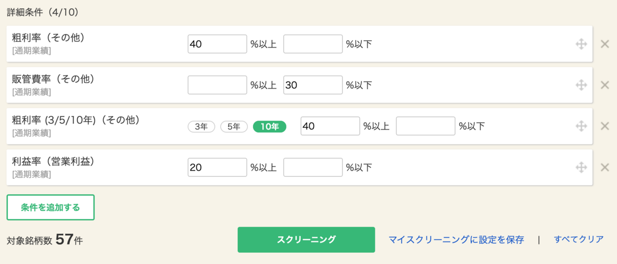Click the move handle icon for 粗利率（その他）row

[x=581, y=44]
